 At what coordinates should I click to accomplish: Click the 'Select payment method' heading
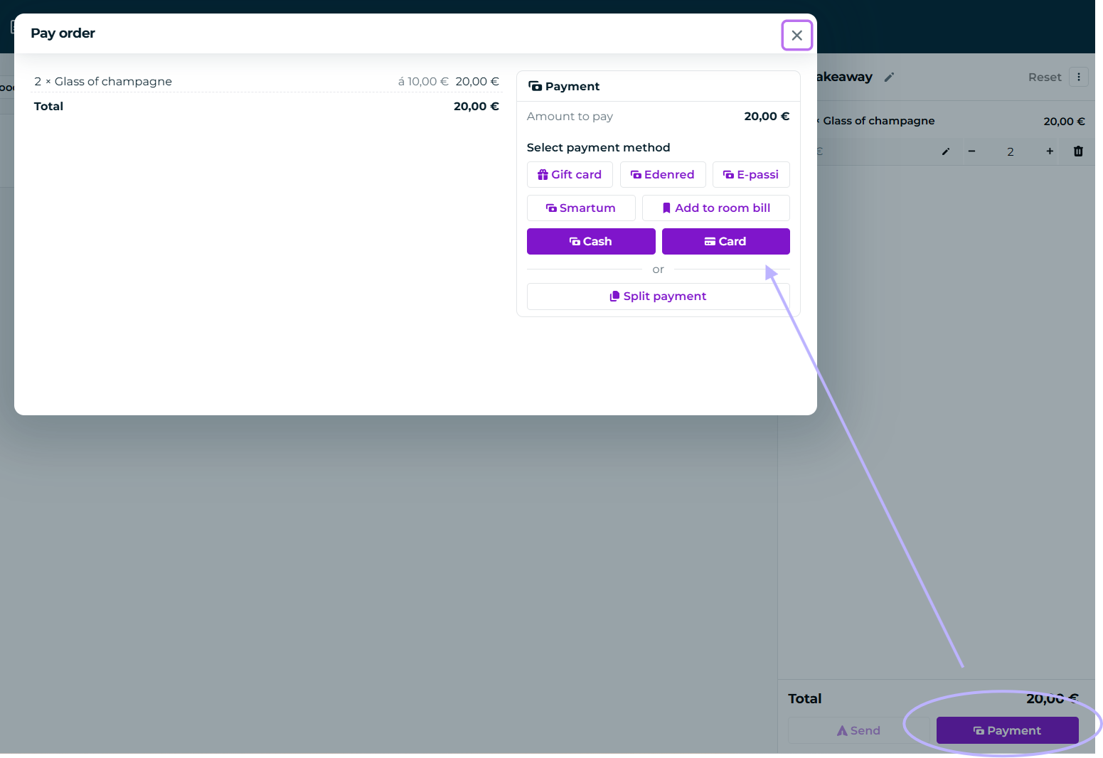click(x=598, y=147)
